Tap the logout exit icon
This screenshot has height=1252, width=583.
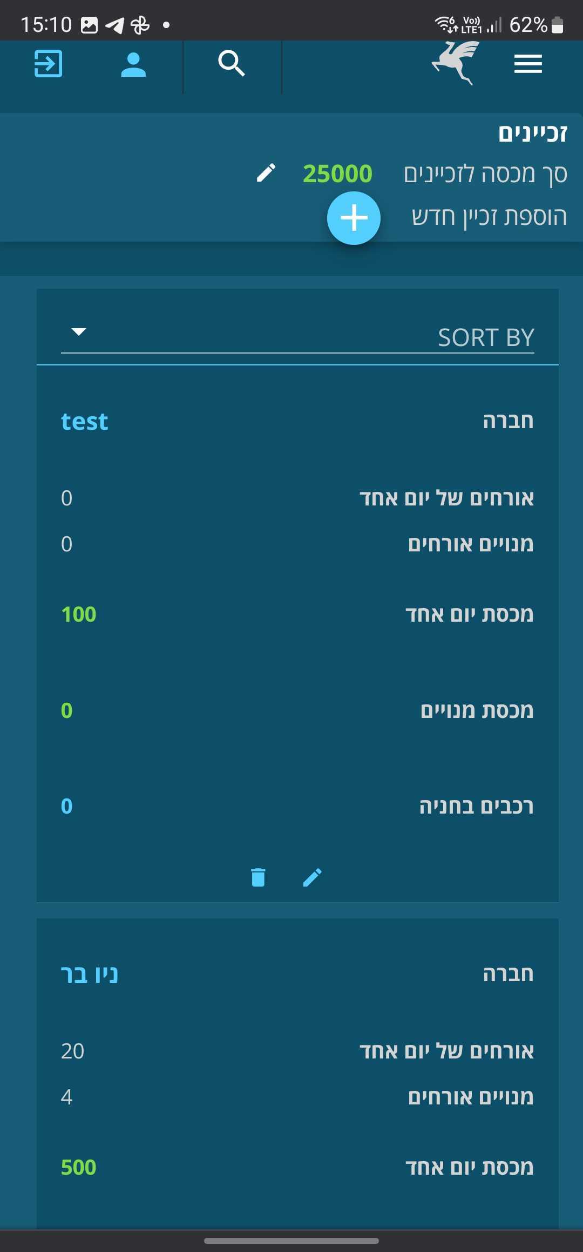(49, 64)
